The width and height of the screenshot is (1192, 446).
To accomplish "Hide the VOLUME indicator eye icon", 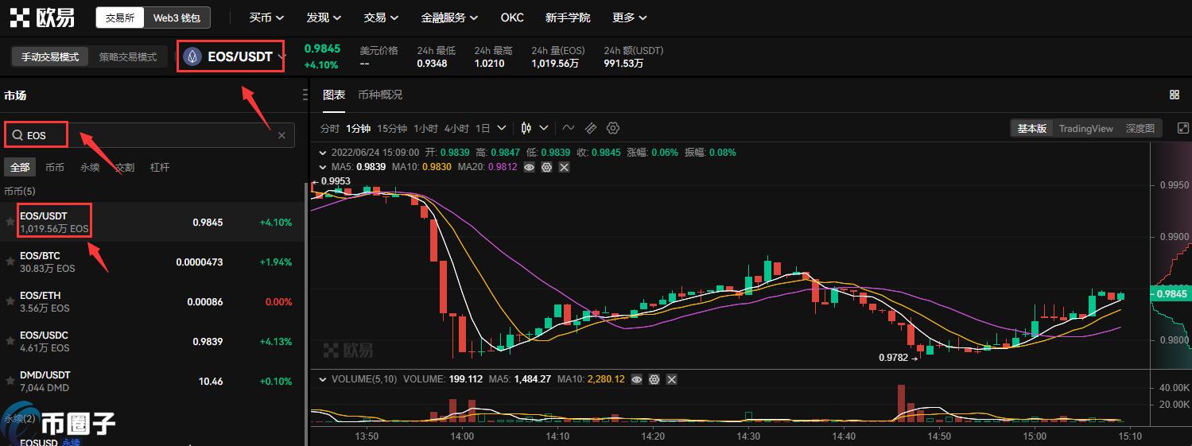I will click(x=637, y=380).
